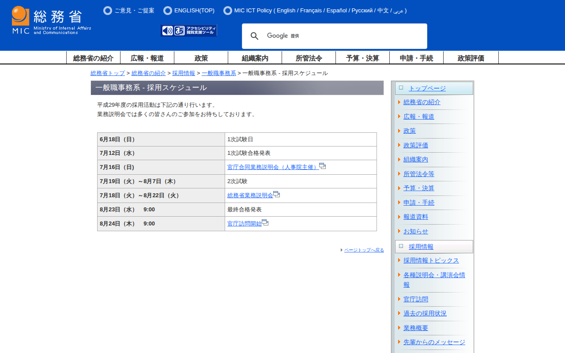Click circle bullet next to ENGLISH(TOP)

(167, 11)
